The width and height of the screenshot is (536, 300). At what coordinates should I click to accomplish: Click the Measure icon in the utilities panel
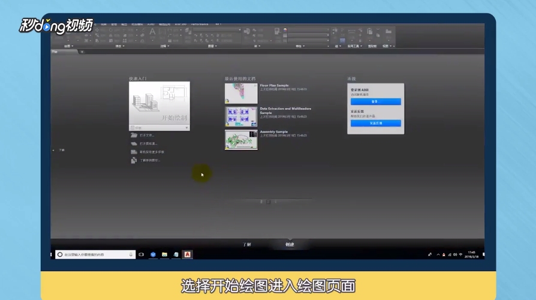(x=351, y=31)
